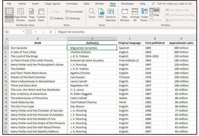Viewport: 199px width, 136px height.
Task: Open the Zoom dialog magnifier
Action: [92, 13]
